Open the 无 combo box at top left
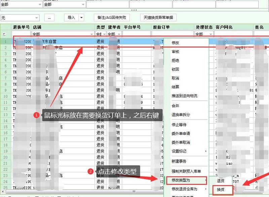 tap(20, 17)
